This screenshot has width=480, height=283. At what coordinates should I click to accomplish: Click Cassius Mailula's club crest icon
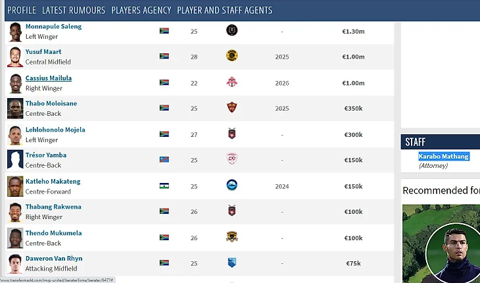[231, 82]
